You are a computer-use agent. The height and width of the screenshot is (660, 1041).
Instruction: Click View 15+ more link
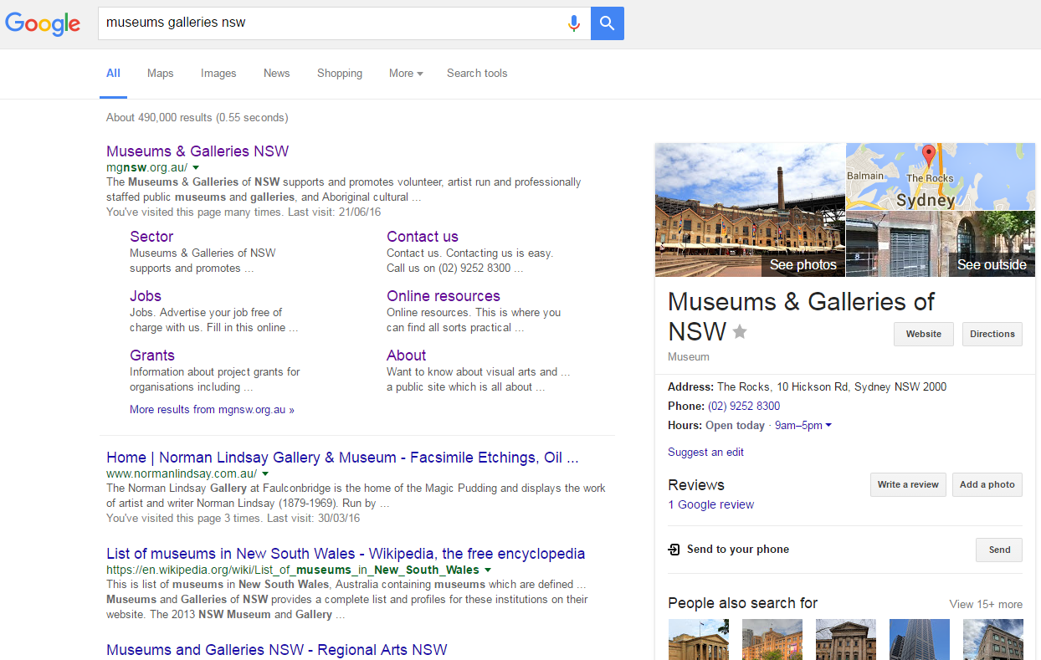click(x=986, y=604)
